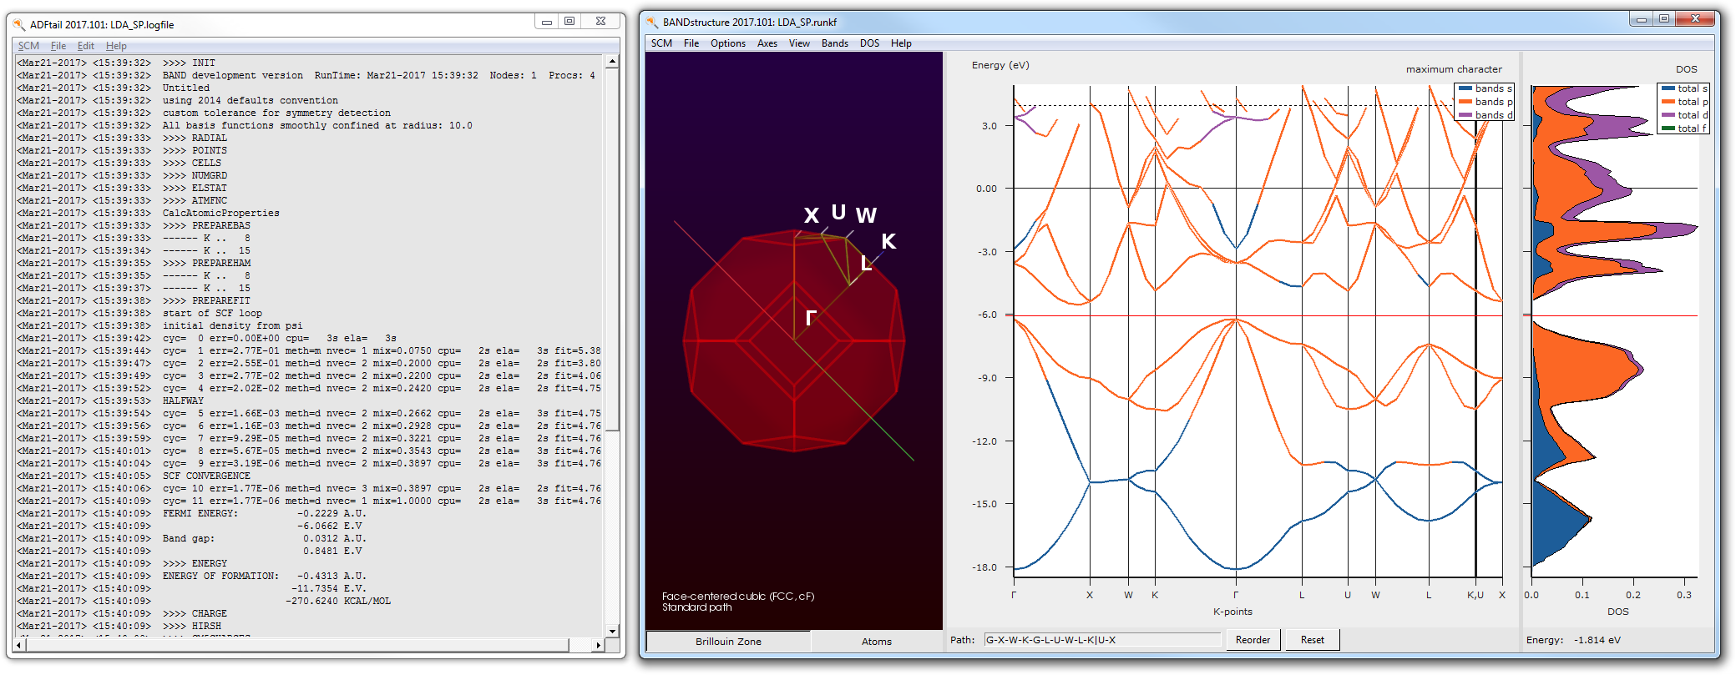Expand the DOS menu in menu bar

(869, 43)
